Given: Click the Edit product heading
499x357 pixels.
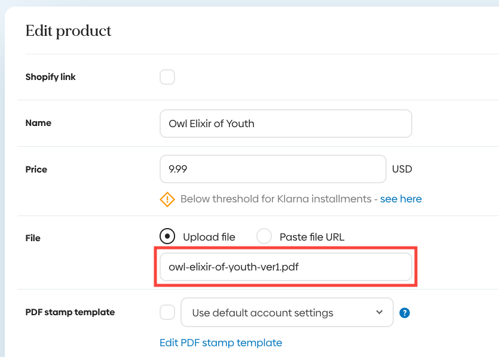Looking at the screenshot, I should pos(68,31).
